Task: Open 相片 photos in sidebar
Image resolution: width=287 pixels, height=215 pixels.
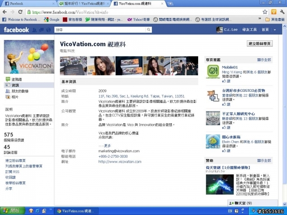Action: (x=12, y=97)
